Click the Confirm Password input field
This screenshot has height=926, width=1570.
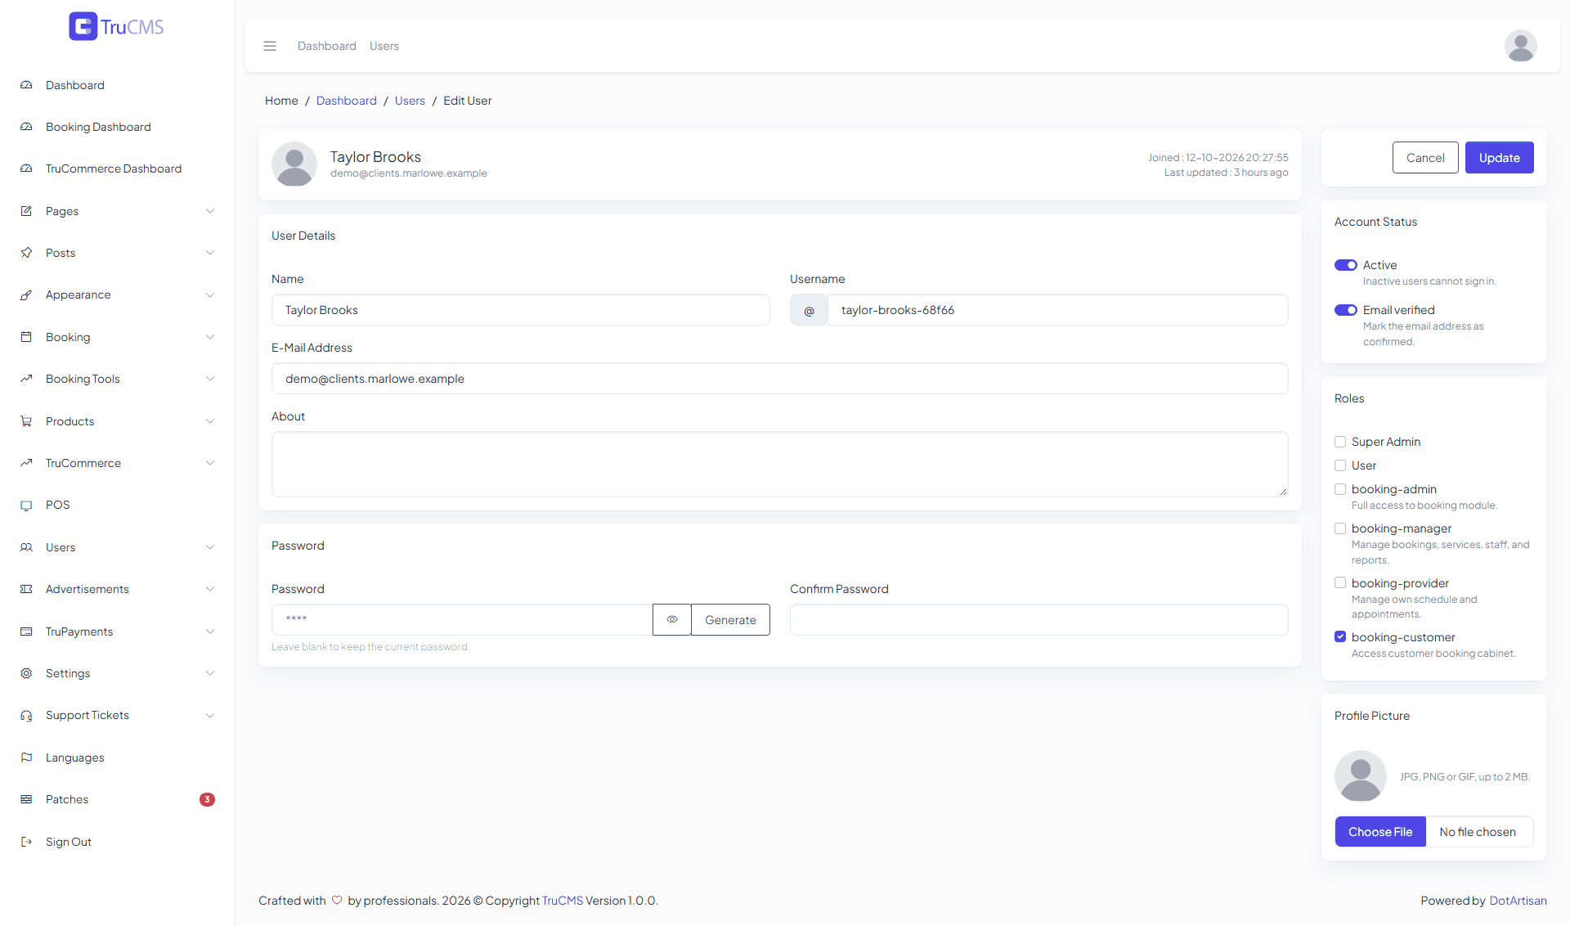[1038, 620]
